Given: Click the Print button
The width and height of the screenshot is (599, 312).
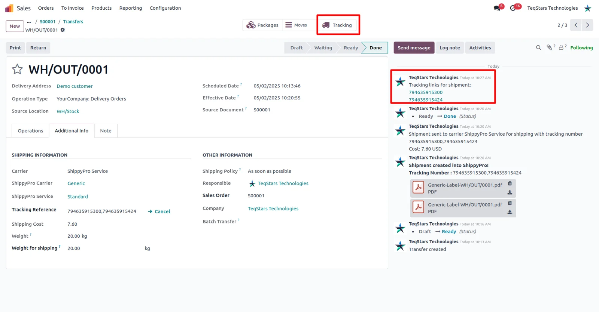Looking at the screenshot, I should (x=15, y=48).
